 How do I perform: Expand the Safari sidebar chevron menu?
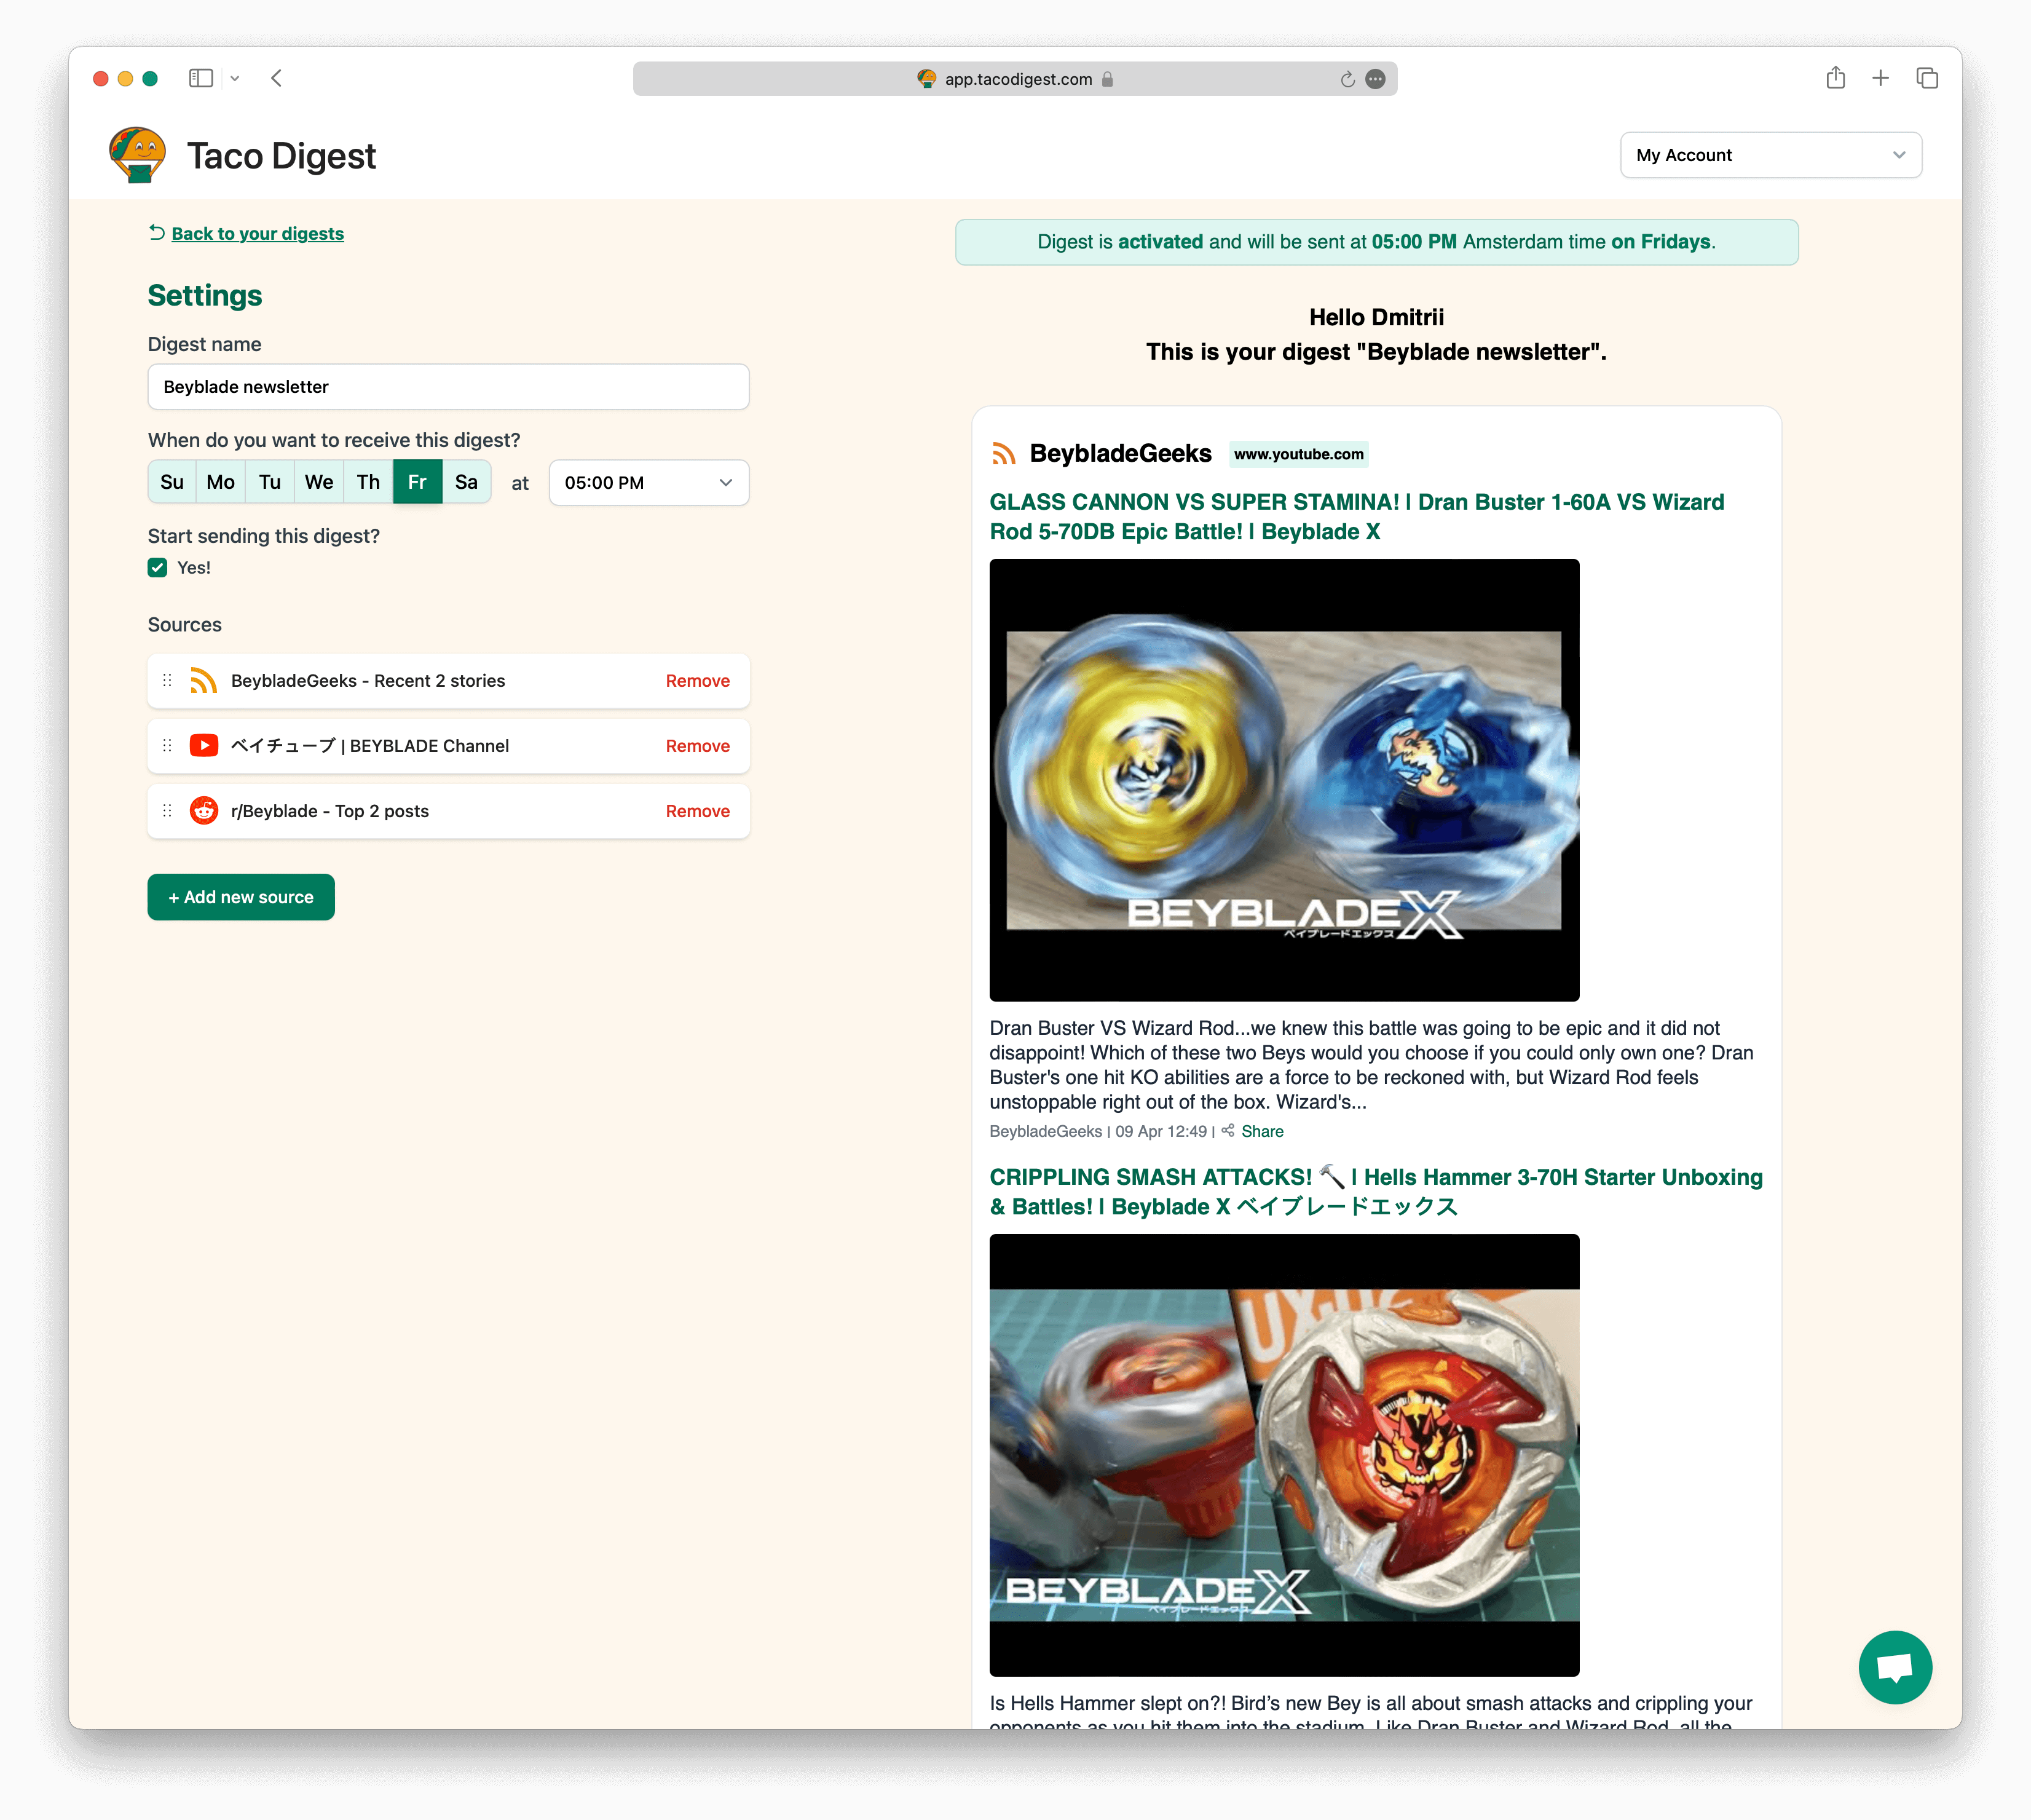tap(235, 78)
